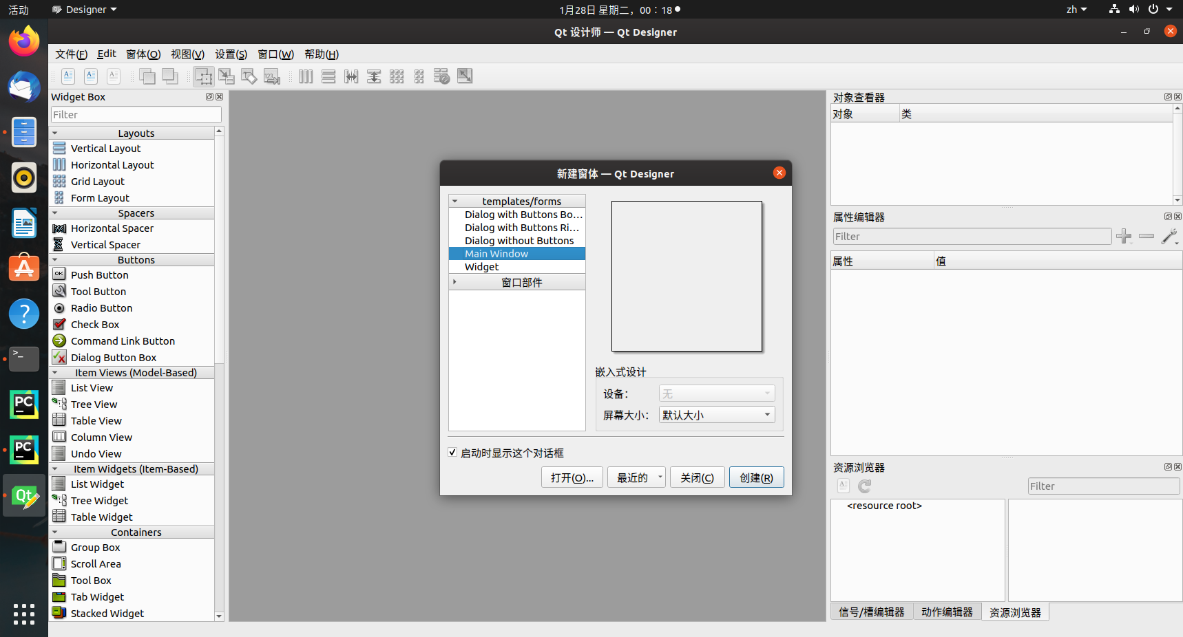Open the 最近的 recent forms dropdown
Image resolution: width=1183 pixels, height=637 pixels.
(636, 477)
